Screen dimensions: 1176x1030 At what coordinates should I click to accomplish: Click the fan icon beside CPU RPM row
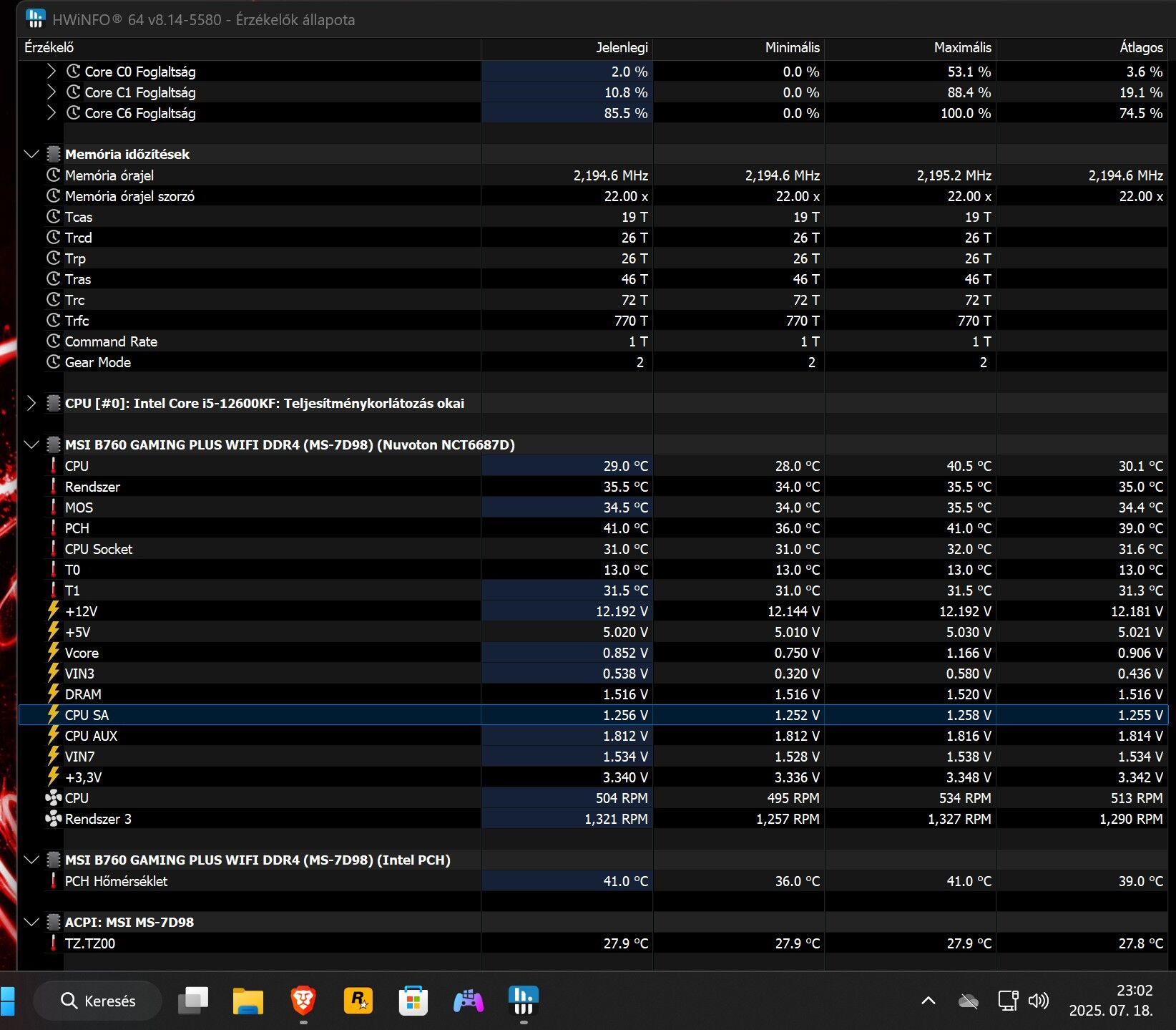(x=53, y=797)
